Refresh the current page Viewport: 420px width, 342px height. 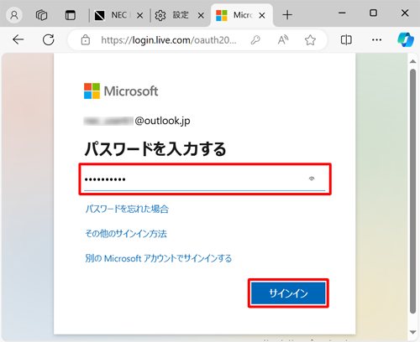pos(49,39)
